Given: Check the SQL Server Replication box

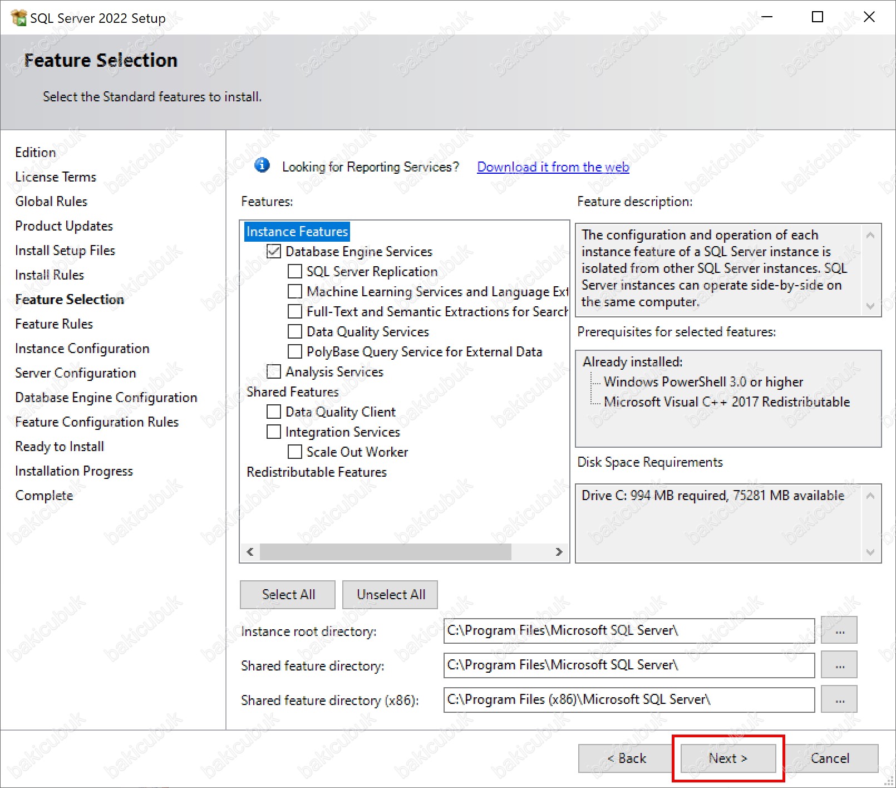Looking at the screenshot, I should pyautogui.click(x=295, y=271).
